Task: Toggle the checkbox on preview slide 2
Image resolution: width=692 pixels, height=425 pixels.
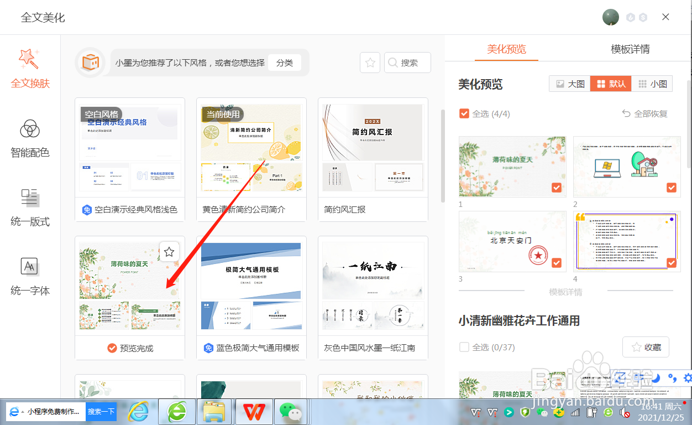Action: pos(671,188)
